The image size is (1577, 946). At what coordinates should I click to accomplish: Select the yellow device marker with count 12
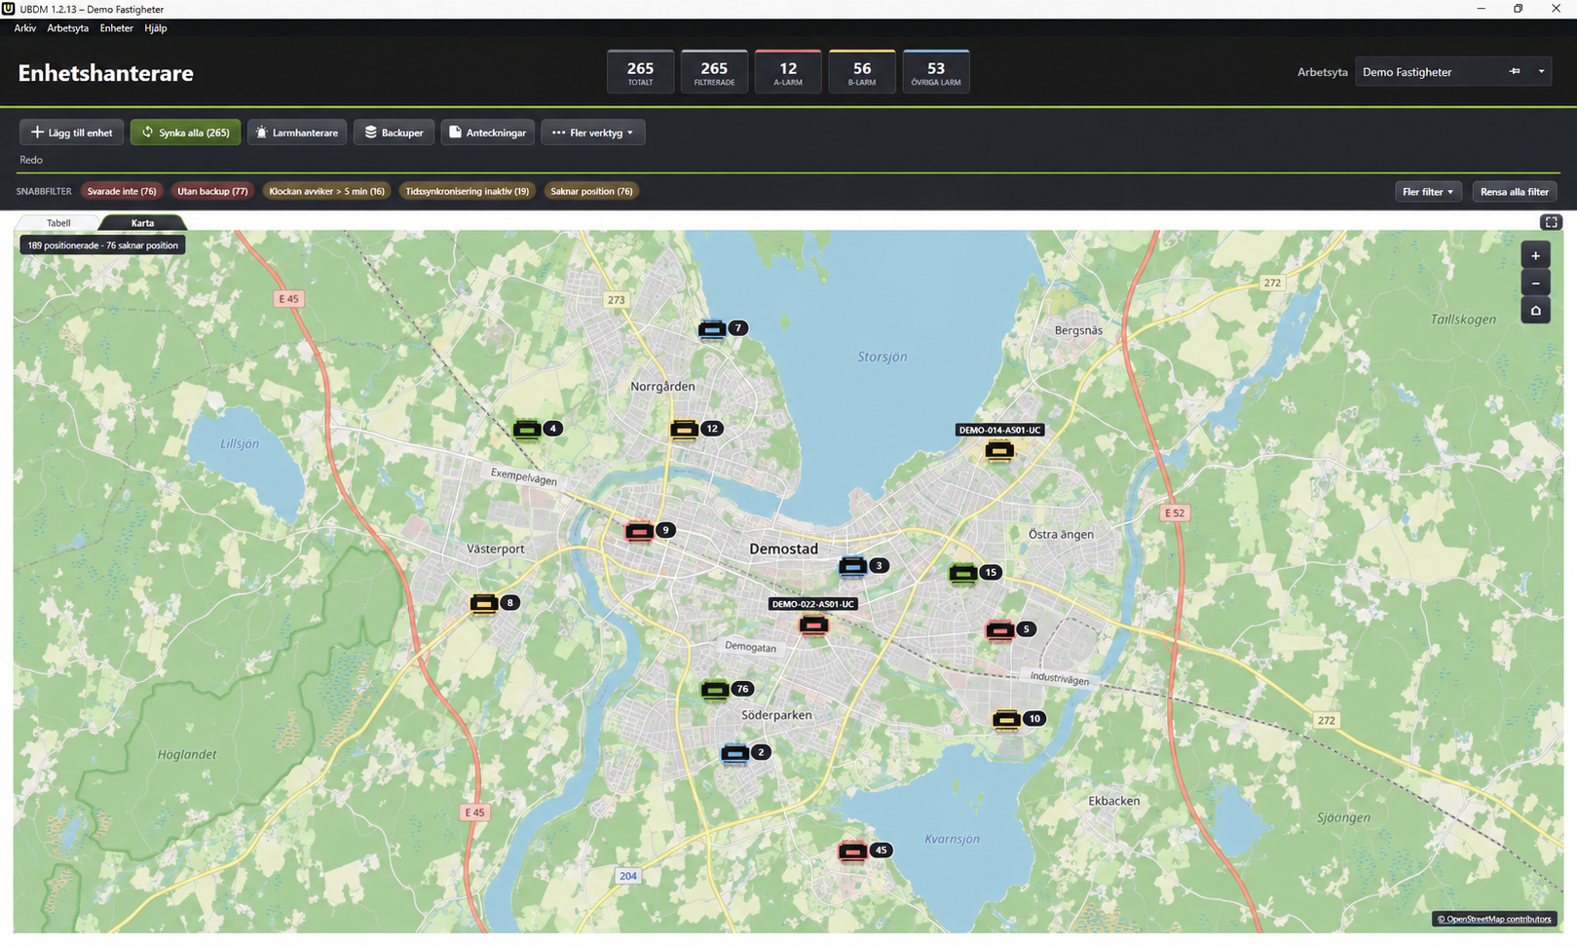pos(684,430)
